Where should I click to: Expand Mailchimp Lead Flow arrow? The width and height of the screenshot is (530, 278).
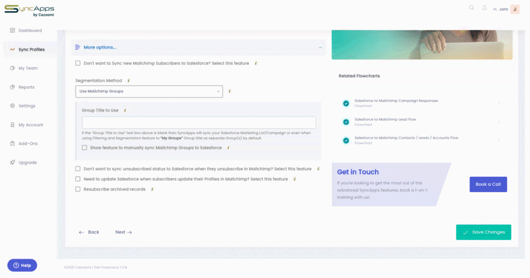(x=499, y=122)
